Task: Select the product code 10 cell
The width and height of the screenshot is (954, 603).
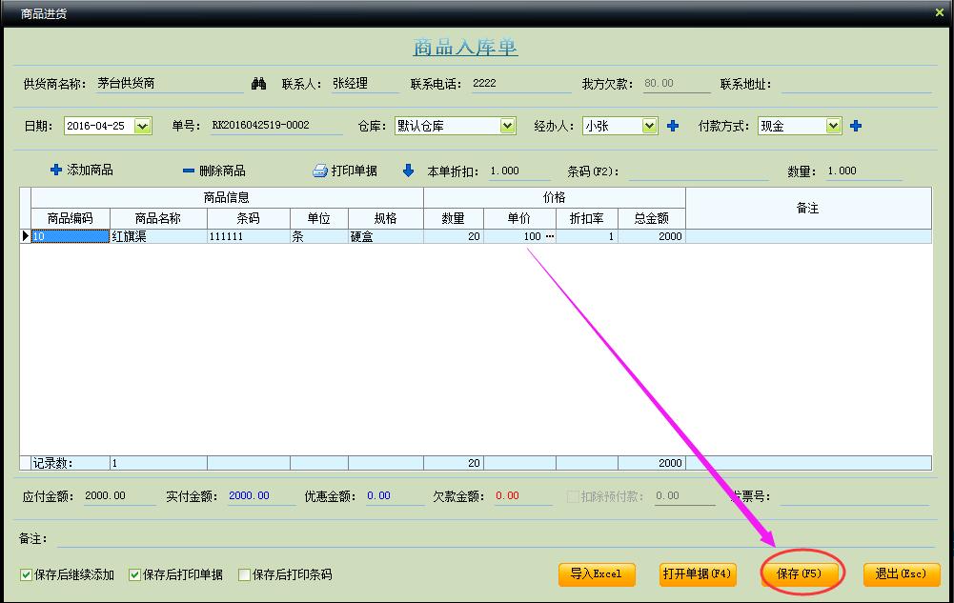Action: (x=71, y=236)
